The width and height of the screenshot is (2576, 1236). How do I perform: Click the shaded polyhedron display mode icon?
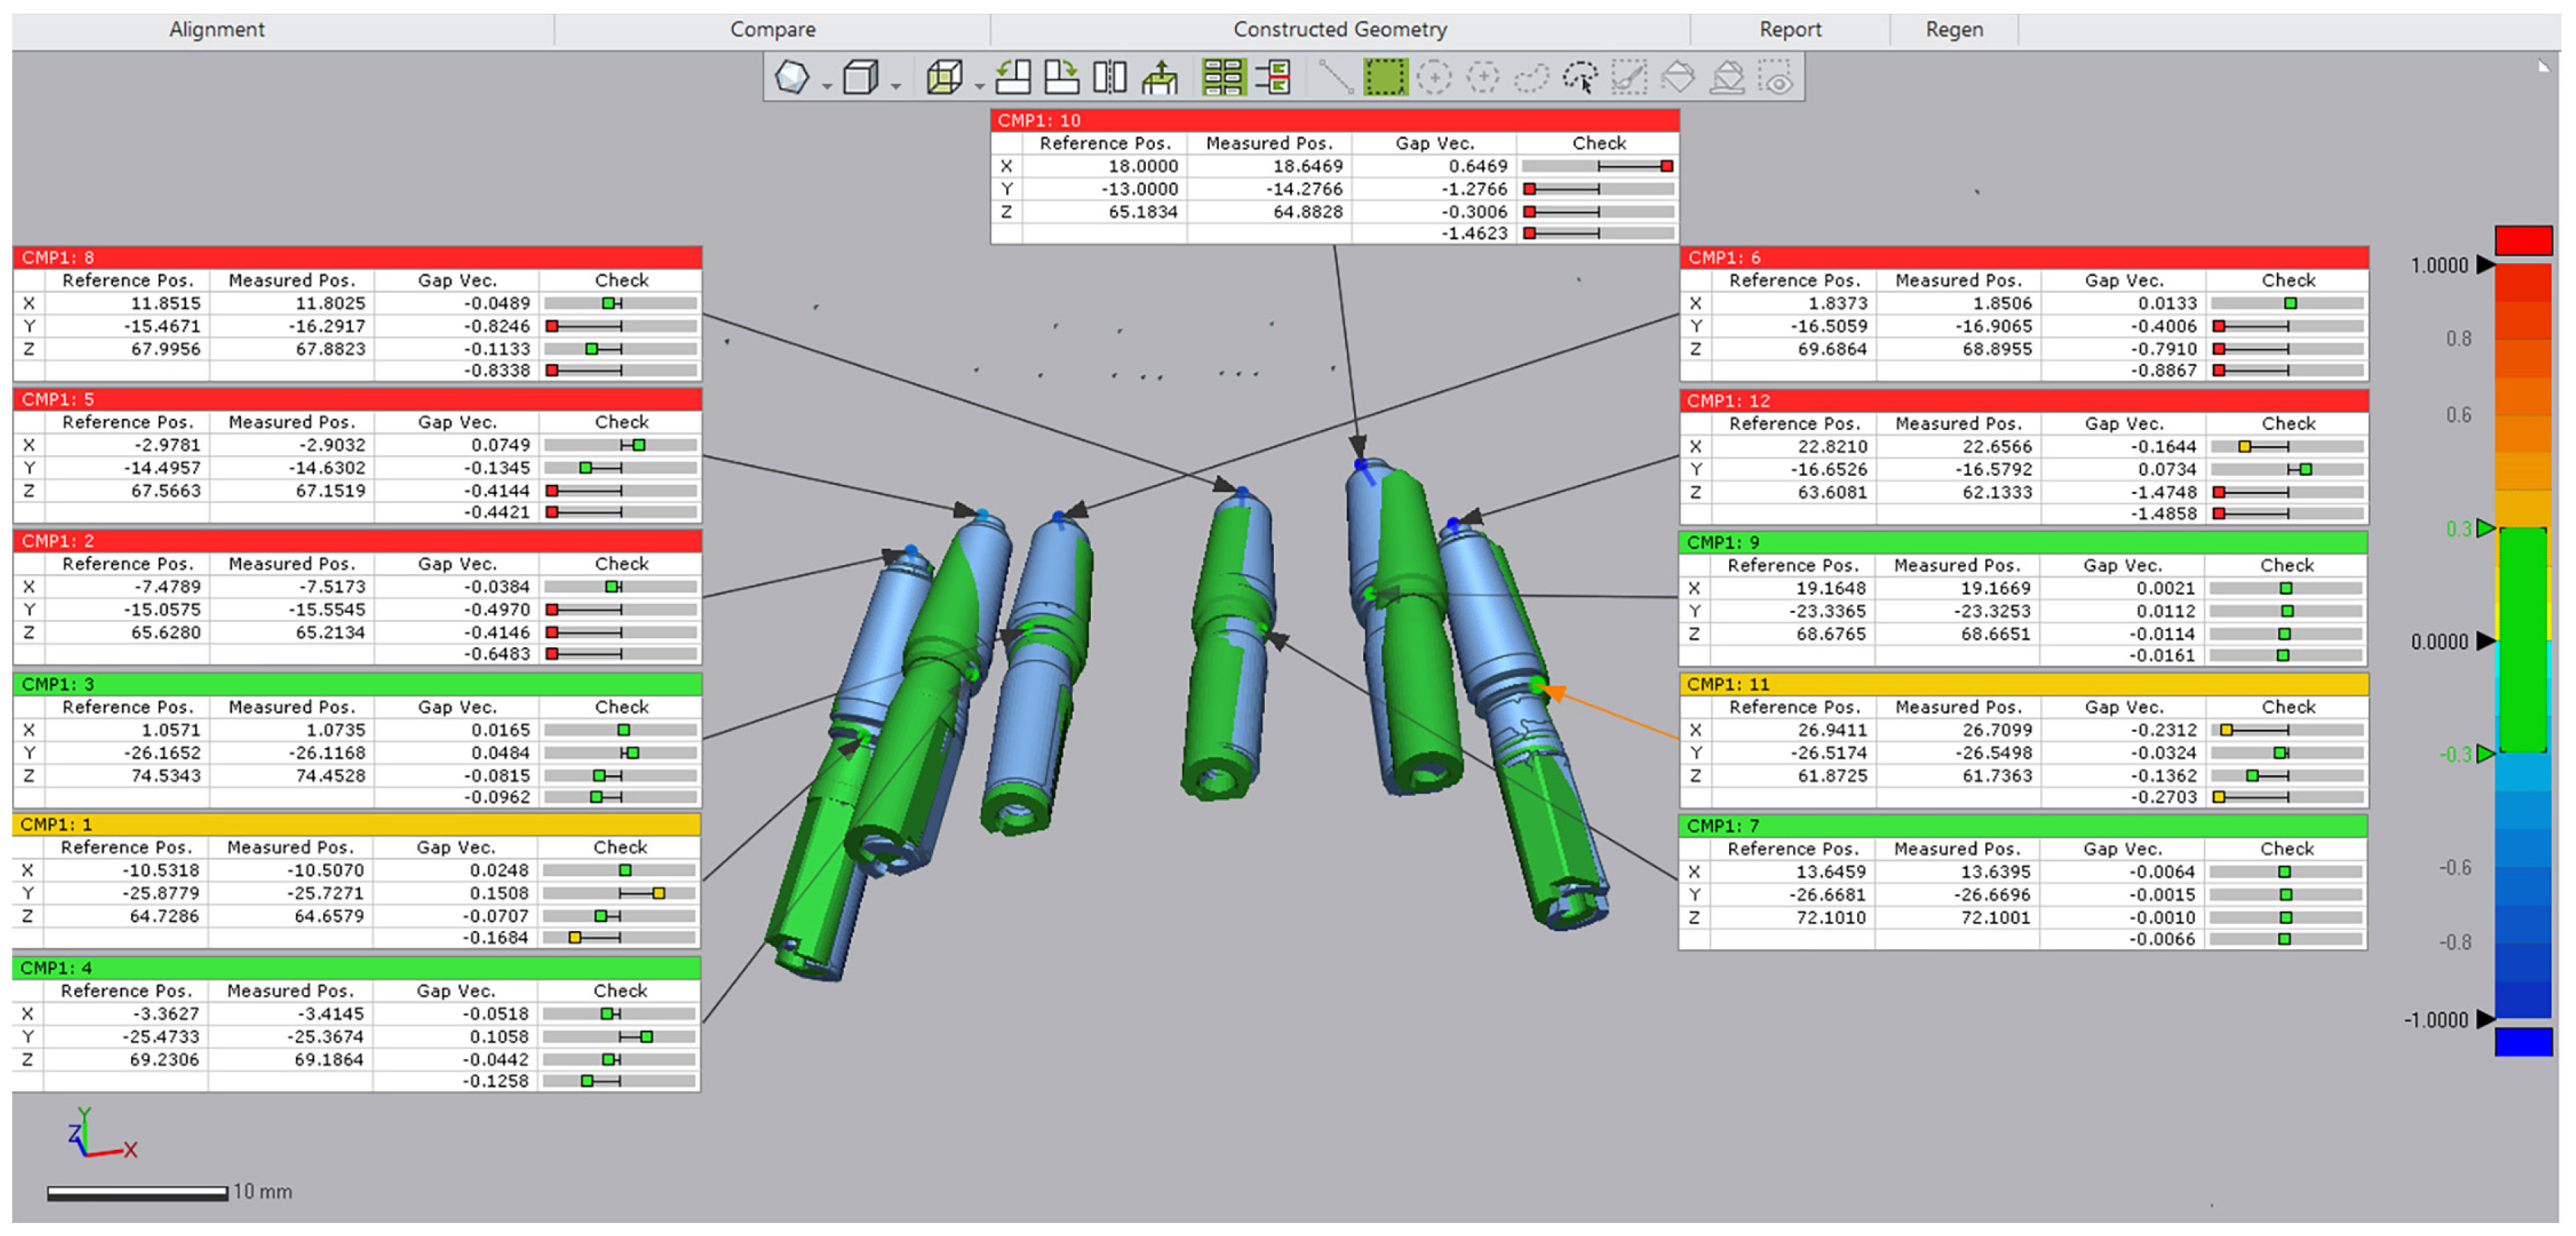pyautogui.click(x=791, y=77)
